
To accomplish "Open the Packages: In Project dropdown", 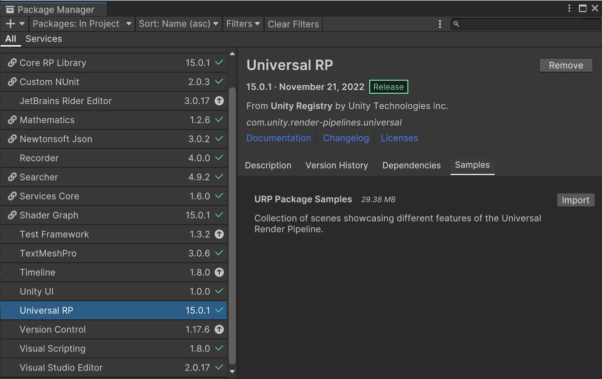I will pos(81,24).
